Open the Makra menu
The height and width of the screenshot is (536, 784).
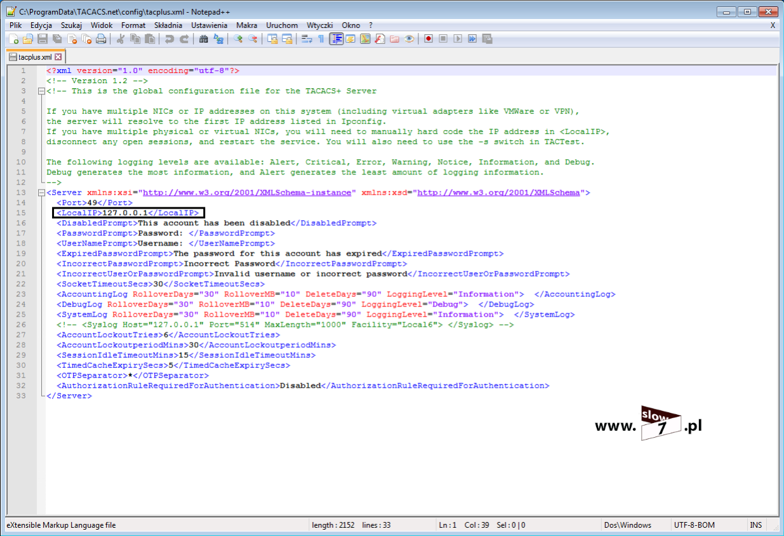pyautogui.click(x=247, y=25)
